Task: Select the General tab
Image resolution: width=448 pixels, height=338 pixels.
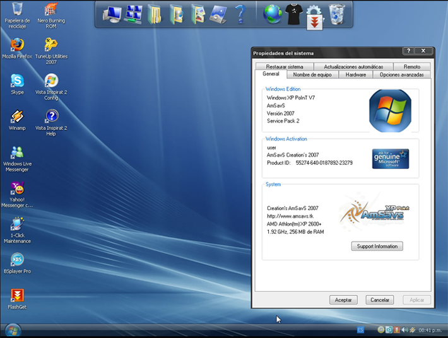Action: click(x=271, y=74)
